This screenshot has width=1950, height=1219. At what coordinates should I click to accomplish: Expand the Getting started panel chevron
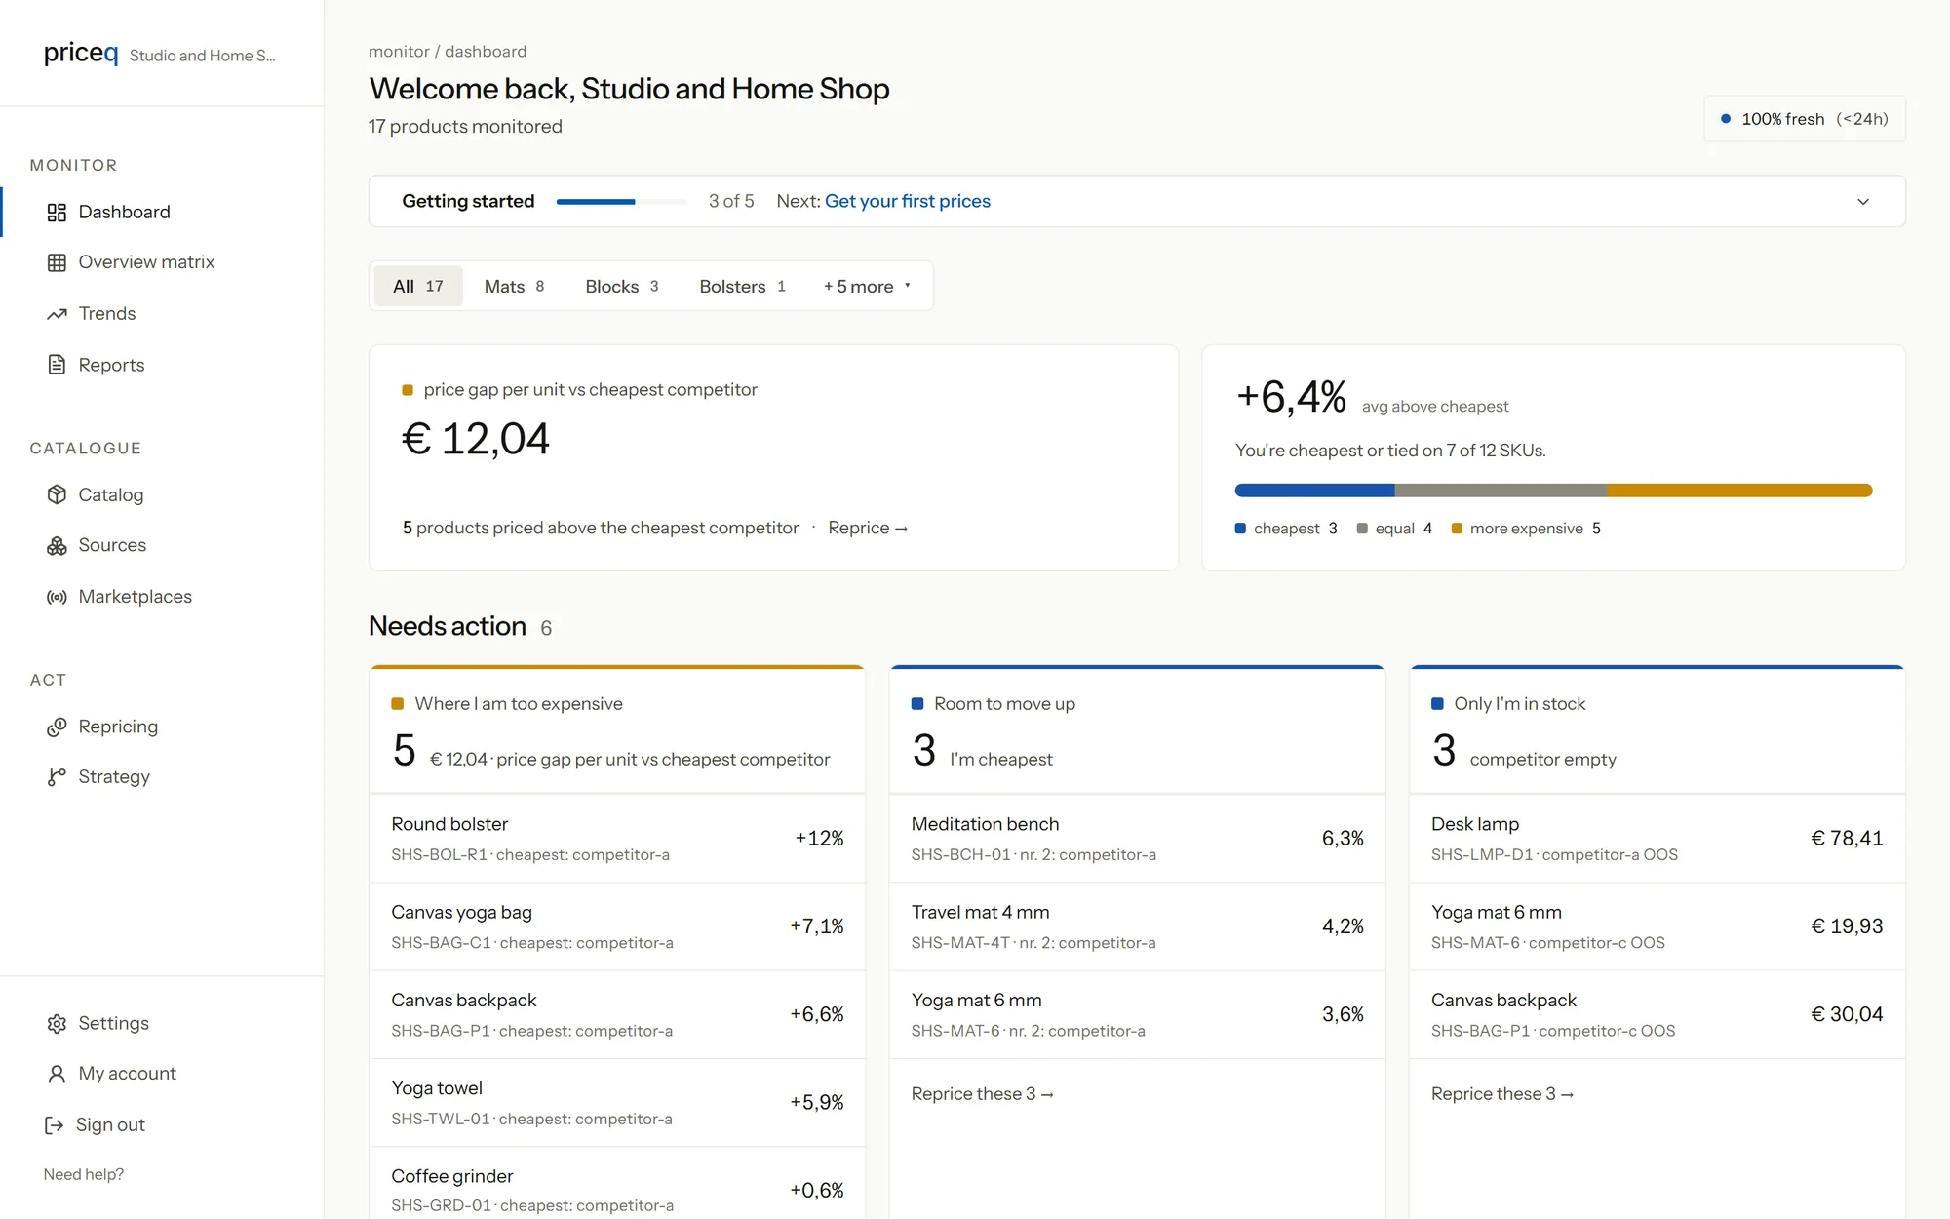[x=1863, y=202]
